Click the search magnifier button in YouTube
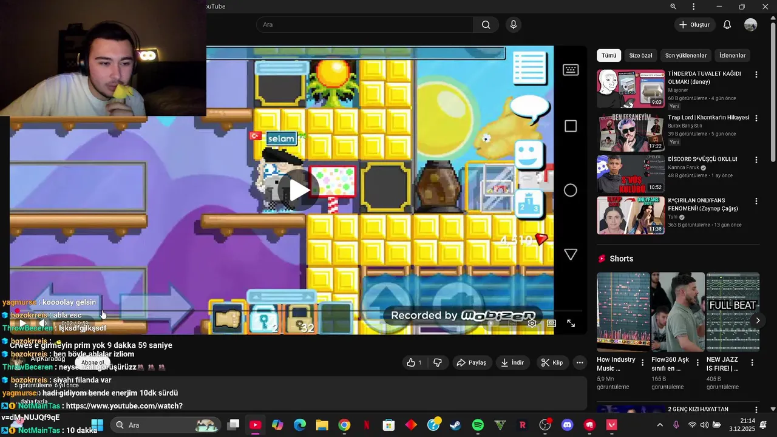The width and height of the screenshot is (777, 437). click(x=486, y=25)
